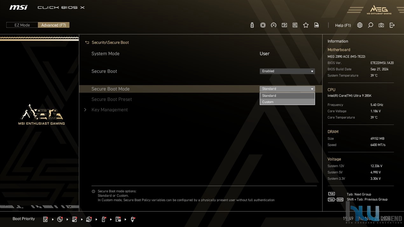
Task: Click MEG Z890 ACE (MS-7E22) motherboard name
Action: click(346, 57)
